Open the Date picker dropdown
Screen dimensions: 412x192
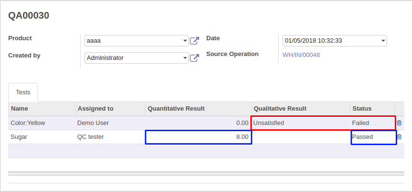tap(383, 41)
